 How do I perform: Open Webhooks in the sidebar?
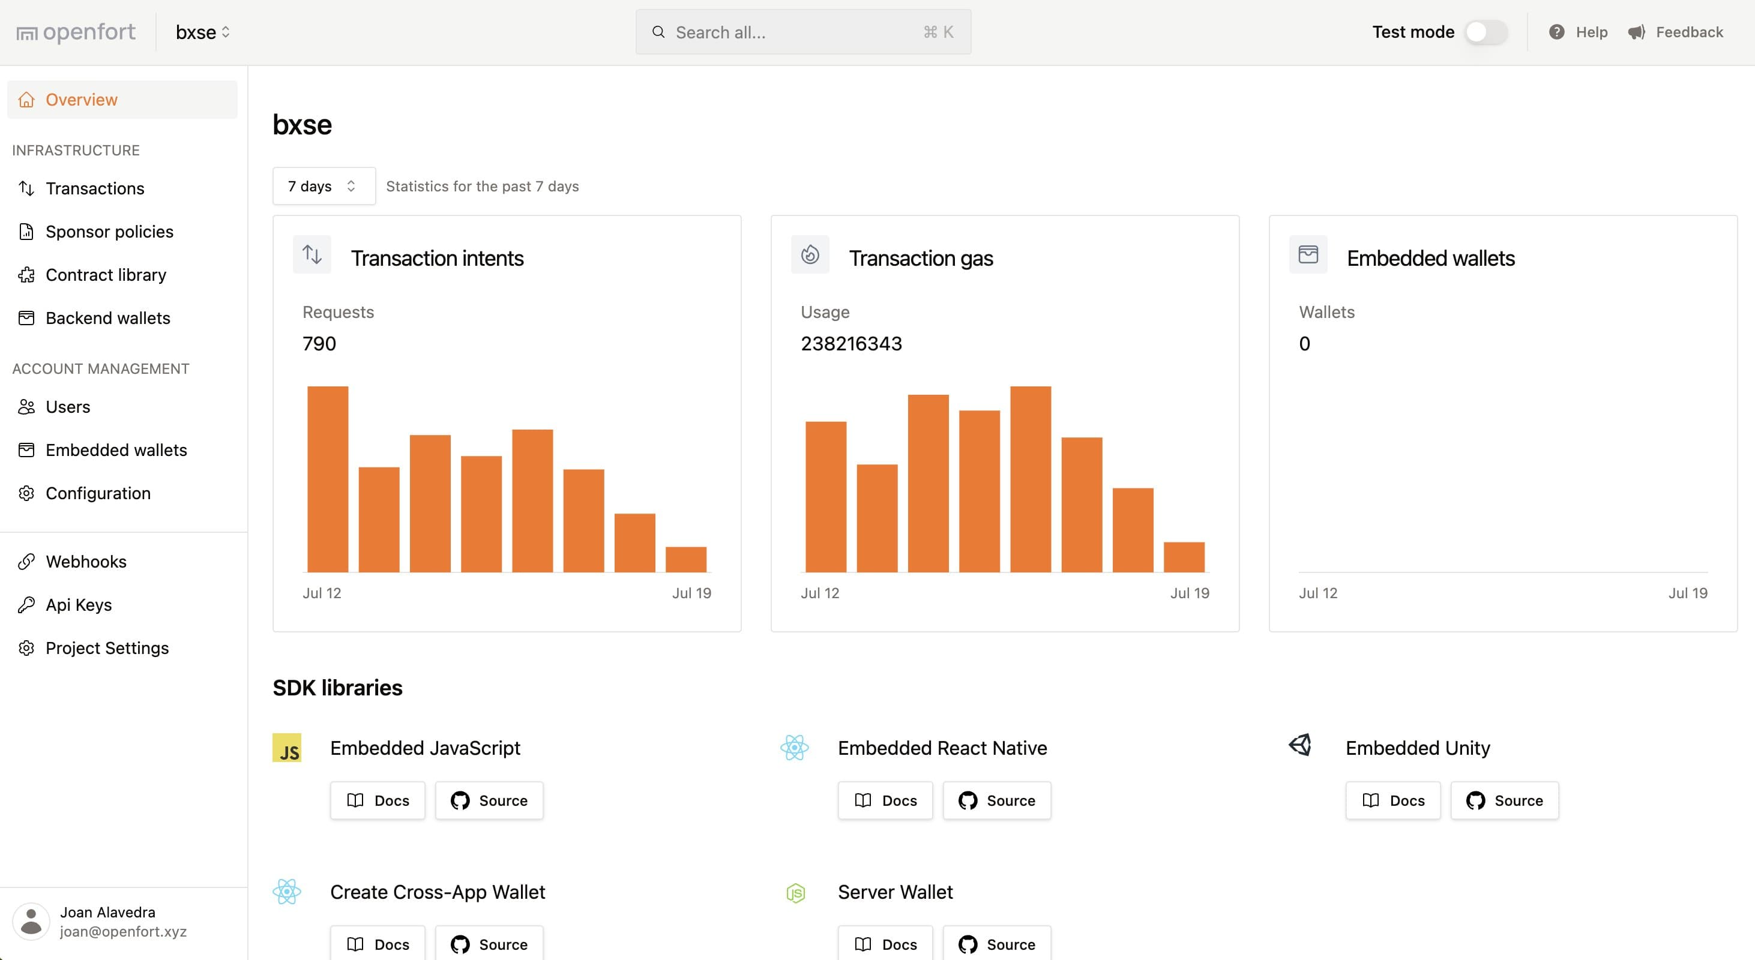coord(122,562)
